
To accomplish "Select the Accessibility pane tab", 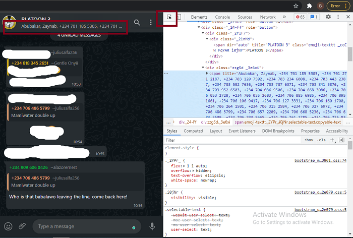I will (x=337, y=131).
